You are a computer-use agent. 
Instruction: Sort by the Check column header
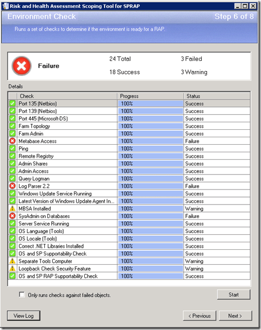click(67, 96)
